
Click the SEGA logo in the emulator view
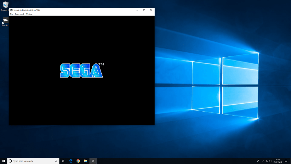(x=82, y=70)
